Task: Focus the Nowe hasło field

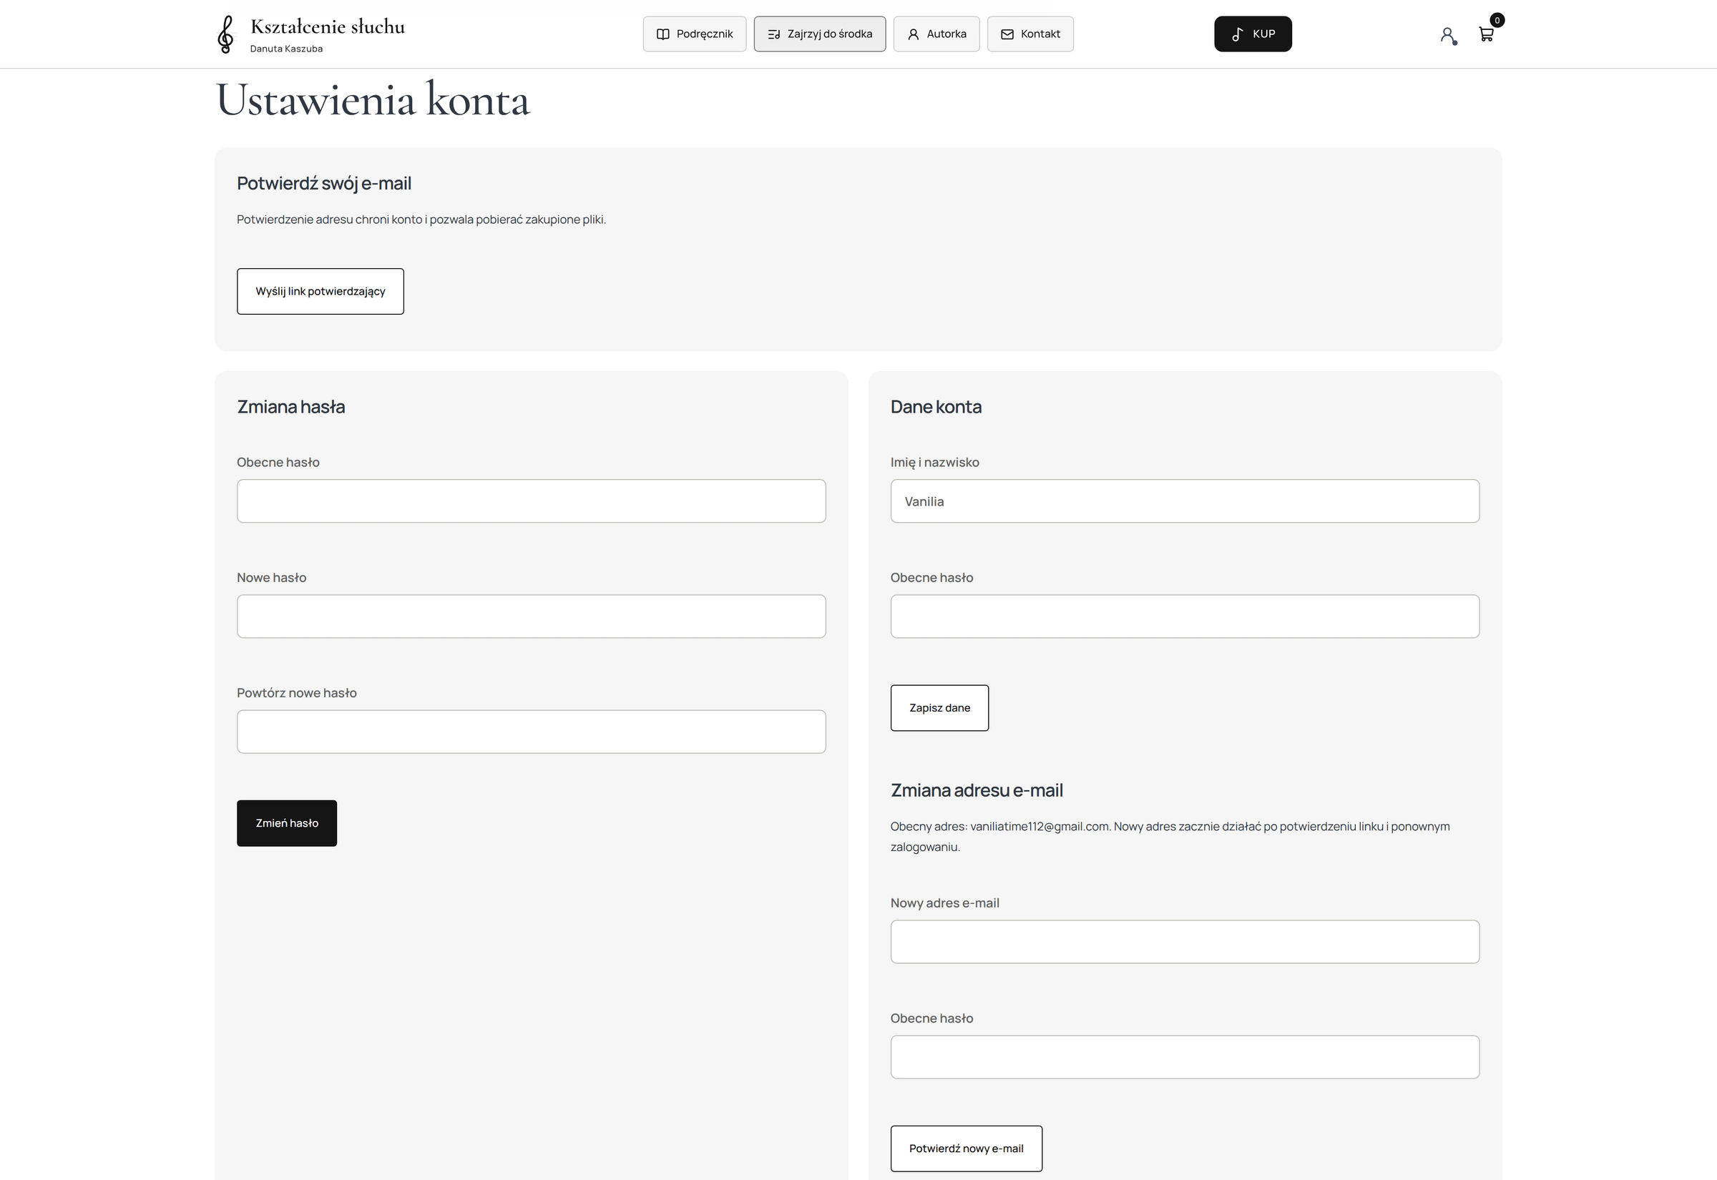Action: tap(531, 616)
